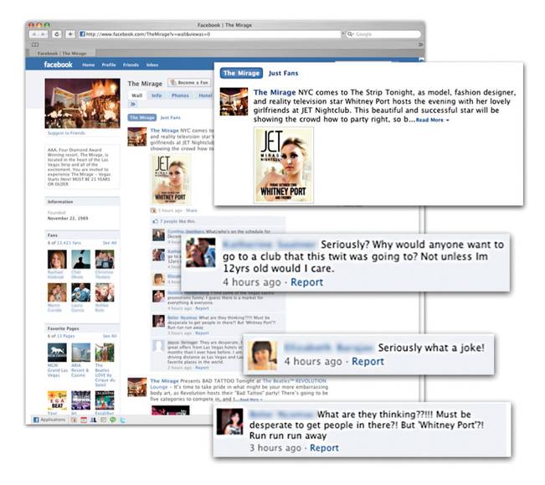Click Report under the small '2 hours ago' comment
Viewport: 545px width, 485px height.
[202, 368]
